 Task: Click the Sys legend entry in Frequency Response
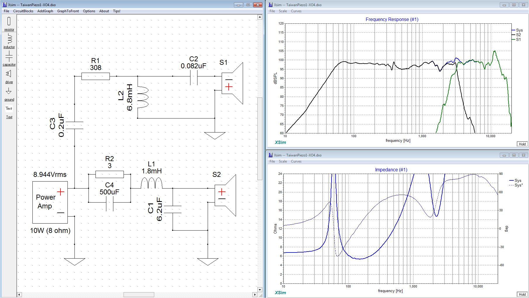click(x=517, y=30)
